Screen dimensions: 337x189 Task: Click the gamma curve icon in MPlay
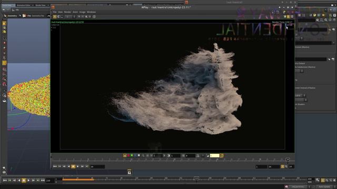(x=207, y=155)
